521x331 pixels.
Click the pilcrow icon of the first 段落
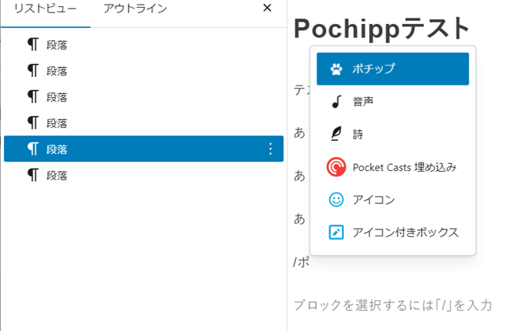point(33,45)
